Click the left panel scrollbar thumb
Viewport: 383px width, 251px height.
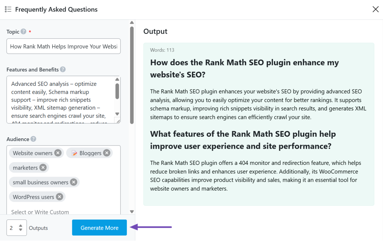(132, 75)
